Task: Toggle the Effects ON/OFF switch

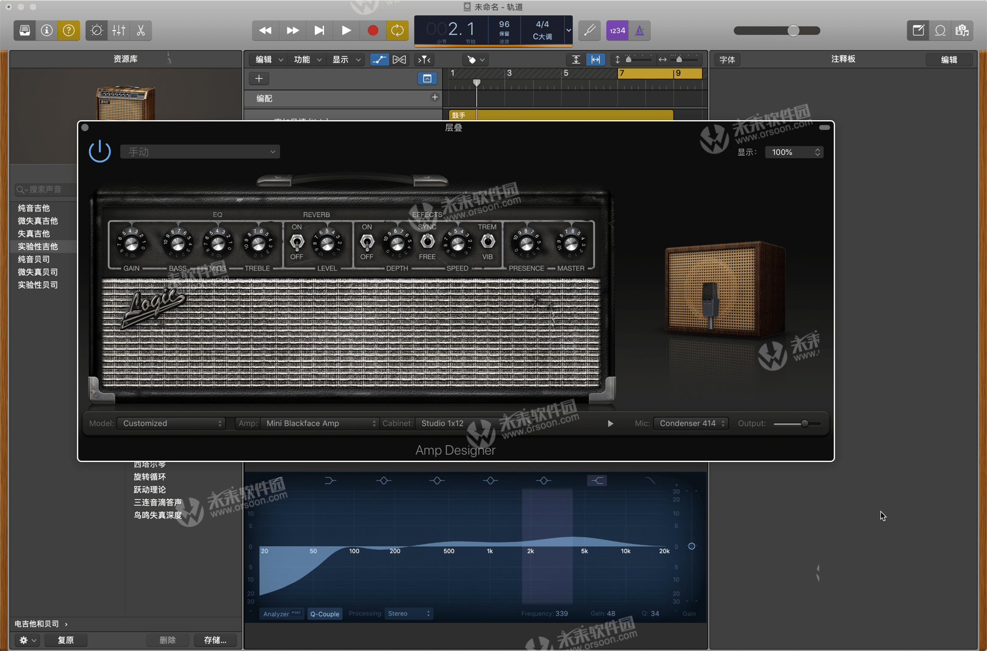Action: [x=367, y=242]
